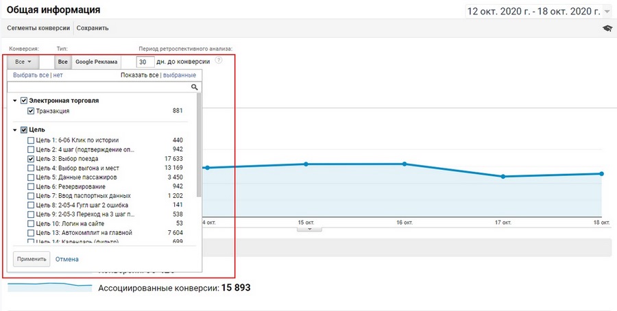Check Цель 6: Резервирование
The image size is (617, 311).
click(31, 186)
